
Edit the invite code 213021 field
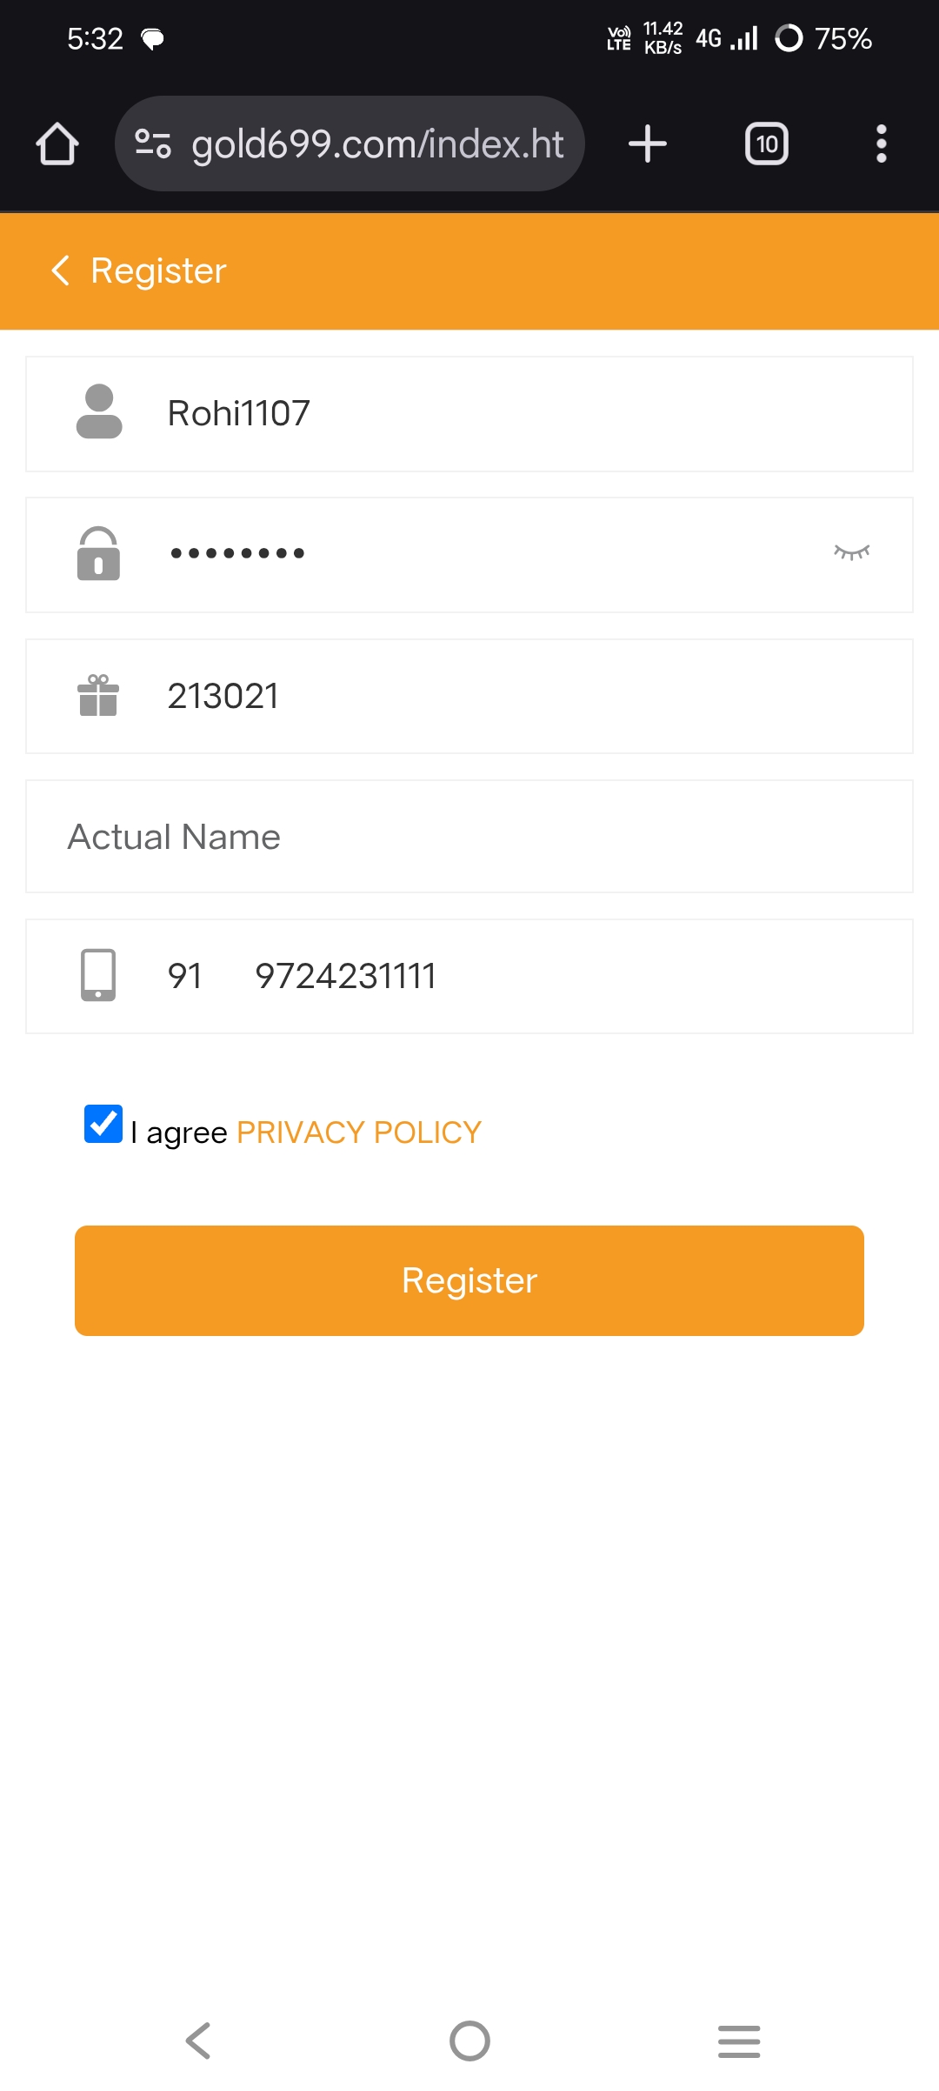[522, 697]
